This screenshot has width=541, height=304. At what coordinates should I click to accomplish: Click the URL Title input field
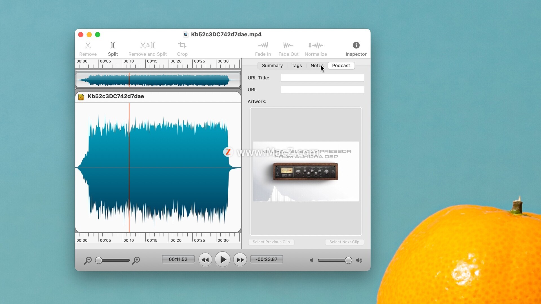[322, 78]
